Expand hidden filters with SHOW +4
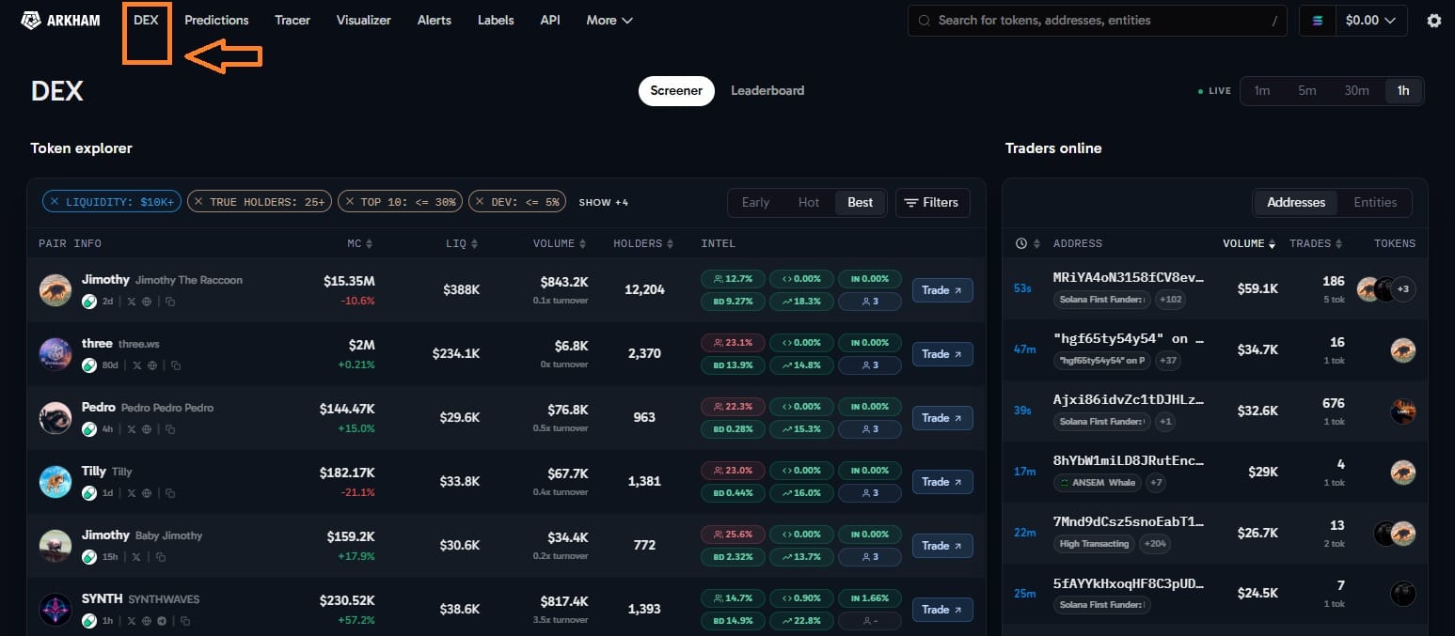The width and height of the screenshot is (1455, 636). tap(603, 202)
